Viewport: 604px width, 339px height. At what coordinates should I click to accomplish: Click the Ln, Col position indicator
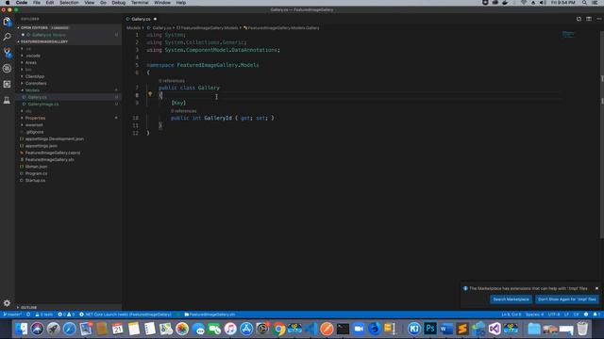(x=511, y=315)
